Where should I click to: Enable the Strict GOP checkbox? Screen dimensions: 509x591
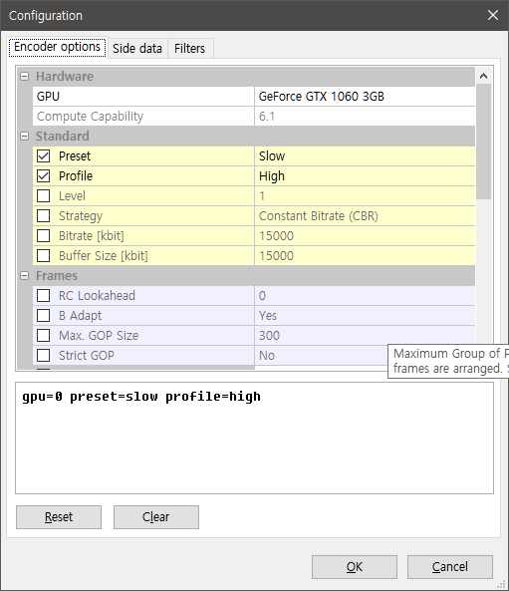[43, 356]
